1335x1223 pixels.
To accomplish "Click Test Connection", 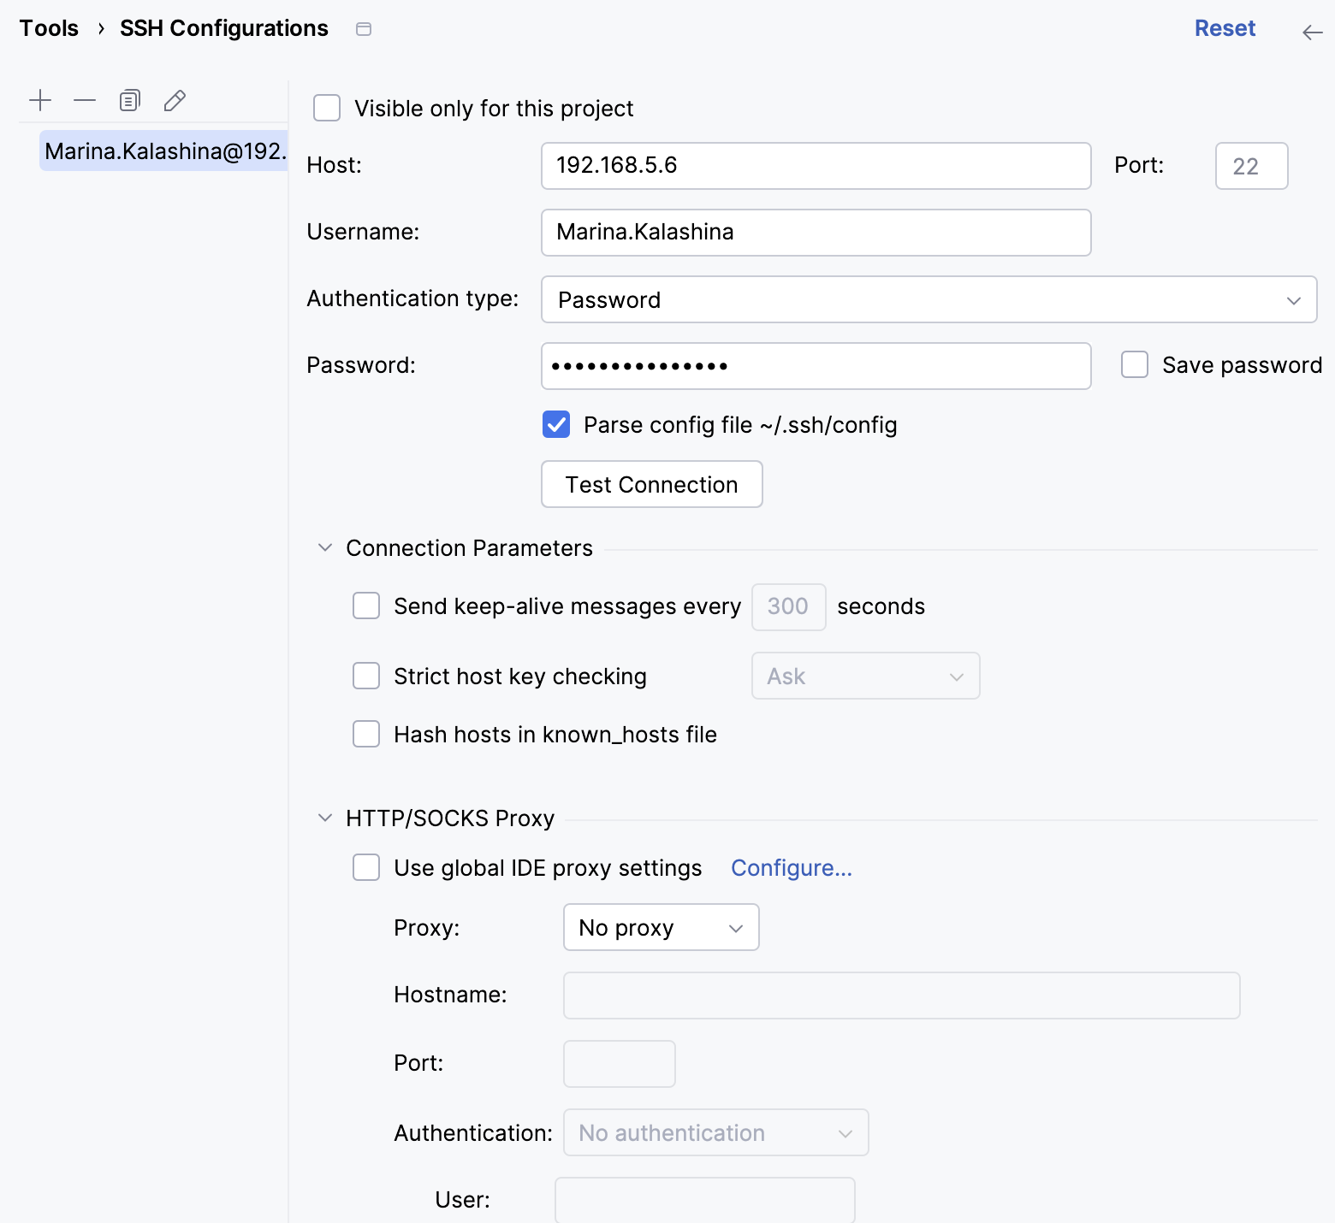I will [651, 484].
